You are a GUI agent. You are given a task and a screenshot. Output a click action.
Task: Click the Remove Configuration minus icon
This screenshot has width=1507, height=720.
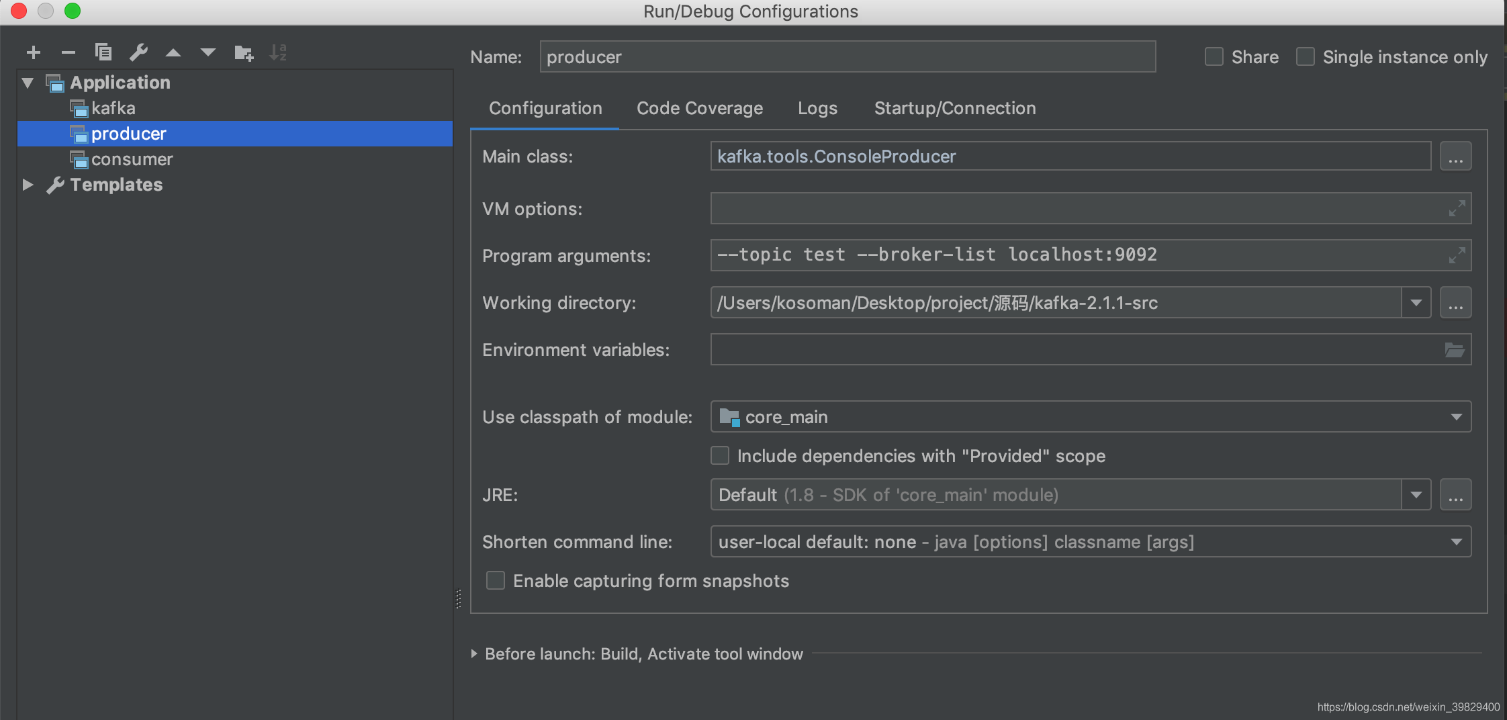coord(68,52)
